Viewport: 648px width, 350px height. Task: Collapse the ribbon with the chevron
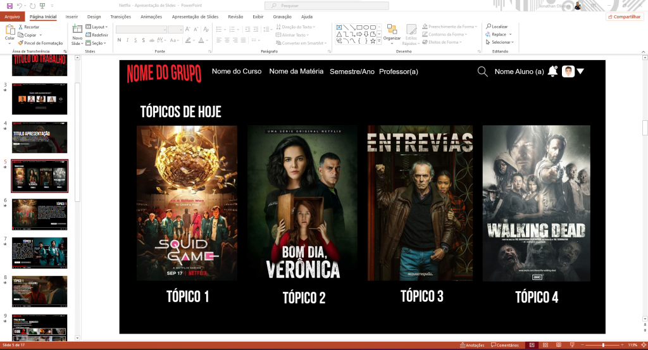[643, 52]
